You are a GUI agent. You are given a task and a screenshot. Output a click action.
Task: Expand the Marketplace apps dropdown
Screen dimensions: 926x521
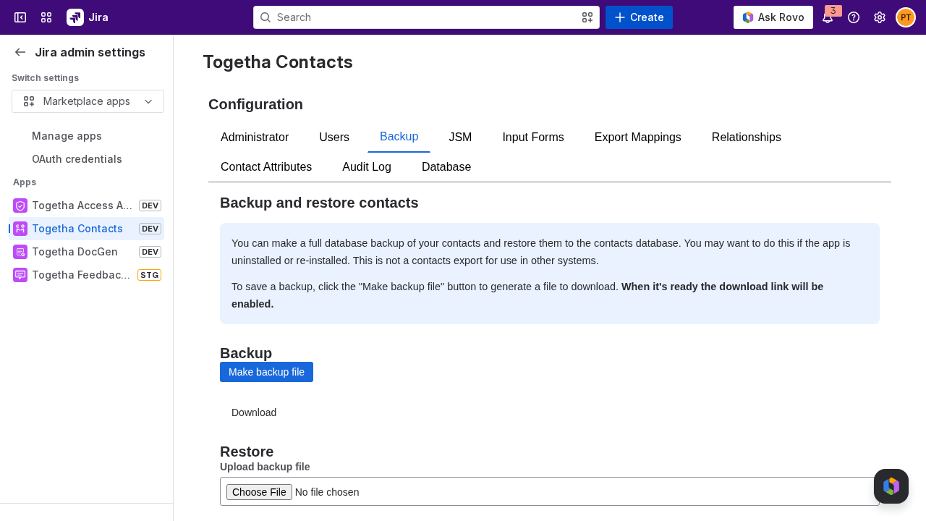pyautogui.click(x=88, y=101)
